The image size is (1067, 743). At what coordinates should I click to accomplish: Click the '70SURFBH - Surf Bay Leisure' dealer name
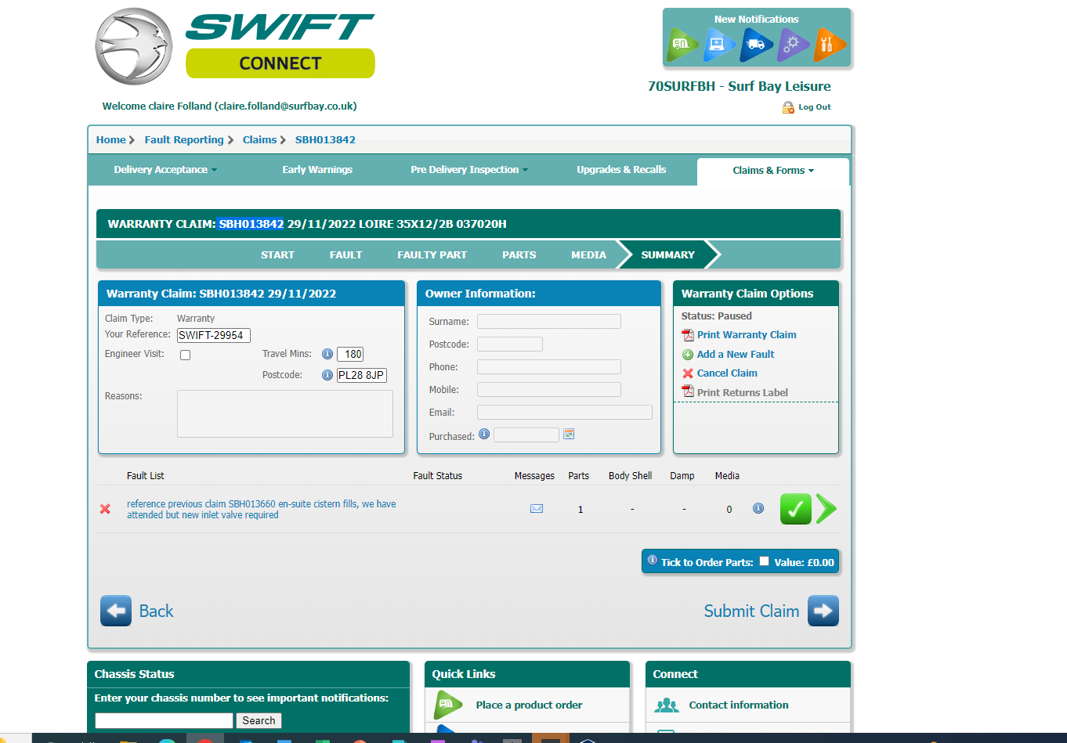[740, 87]
